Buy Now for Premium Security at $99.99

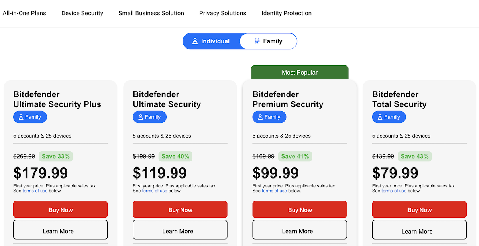tap(300, 210)
